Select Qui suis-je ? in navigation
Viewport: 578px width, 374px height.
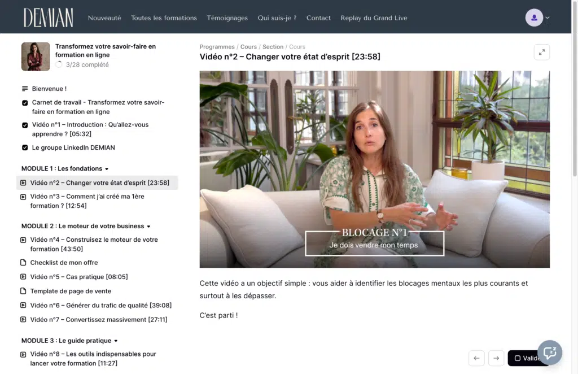point(277,18)
